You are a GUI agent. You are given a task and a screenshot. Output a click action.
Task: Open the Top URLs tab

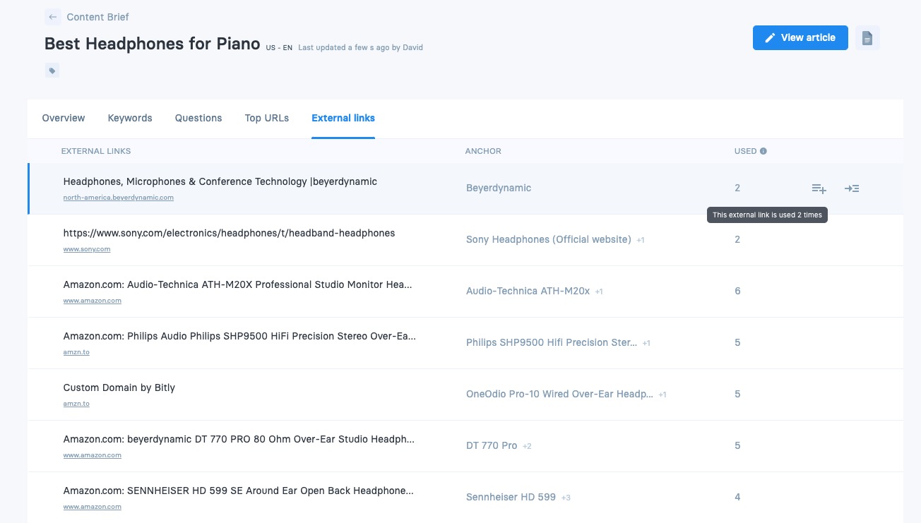click(267, 118)
